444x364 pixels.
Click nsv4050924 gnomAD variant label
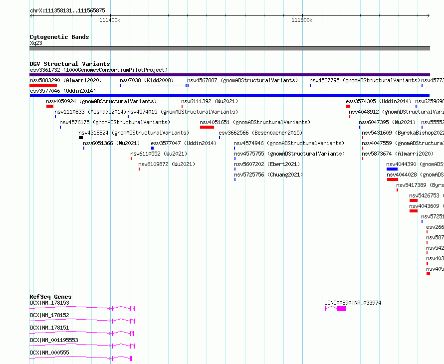pos(101,101)
